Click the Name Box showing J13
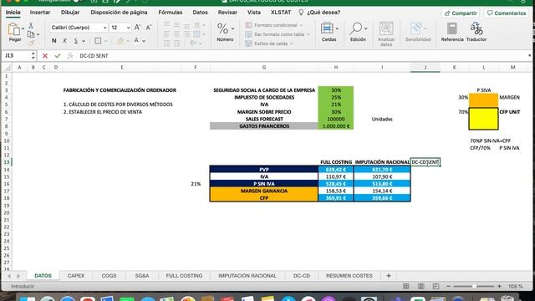The image size is (535, 301). (x=17, y=56)
